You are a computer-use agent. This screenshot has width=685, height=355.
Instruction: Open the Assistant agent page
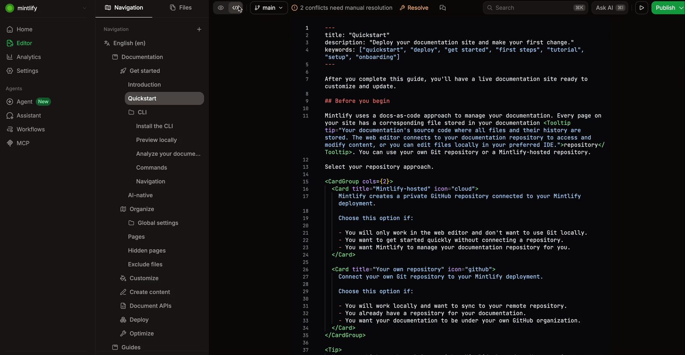click(29, 116)
